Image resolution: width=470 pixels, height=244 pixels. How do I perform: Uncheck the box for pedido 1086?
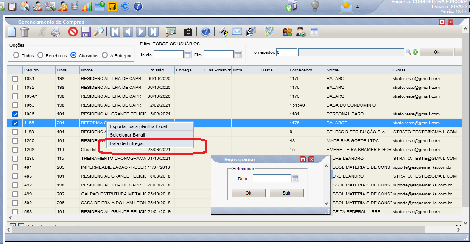pos(15,114)
